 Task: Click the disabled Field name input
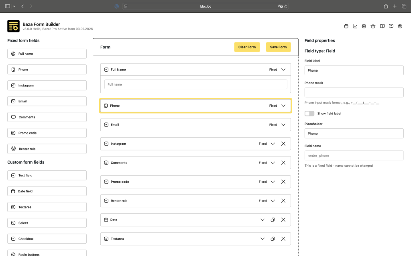354,156
